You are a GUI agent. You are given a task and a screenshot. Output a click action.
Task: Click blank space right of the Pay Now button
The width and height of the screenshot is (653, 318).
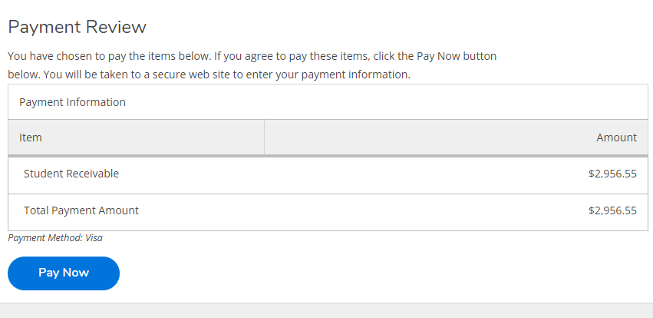345,273
